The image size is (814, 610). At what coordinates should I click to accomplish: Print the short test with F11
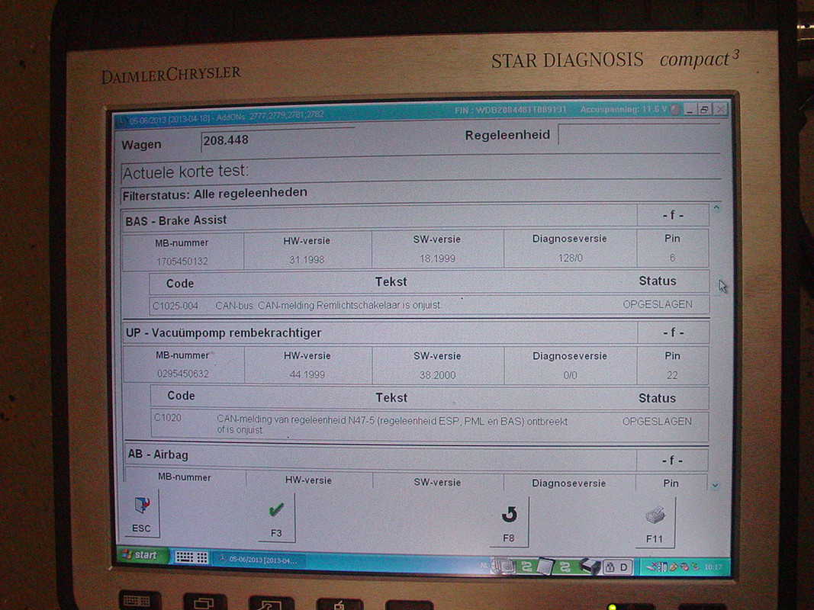click(655, 522)
